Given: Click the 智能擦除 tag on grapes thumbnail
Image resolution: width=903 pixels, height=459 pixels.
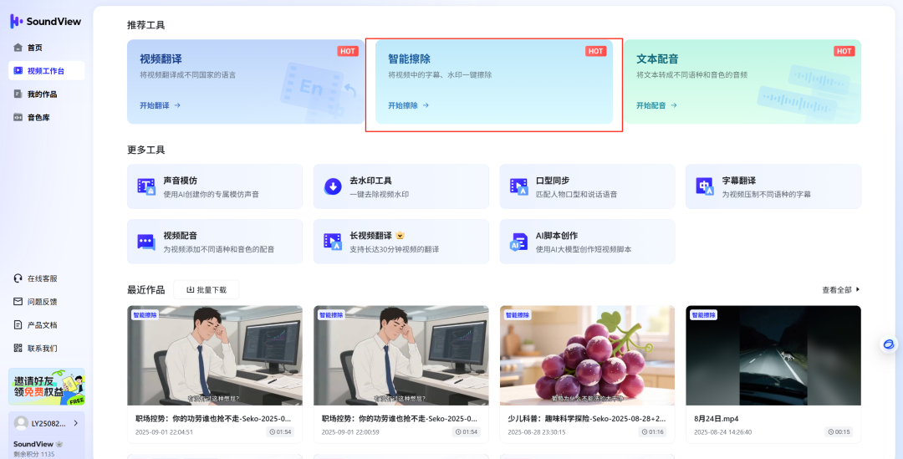Looking at the screenshot, I should pos(518,315).
